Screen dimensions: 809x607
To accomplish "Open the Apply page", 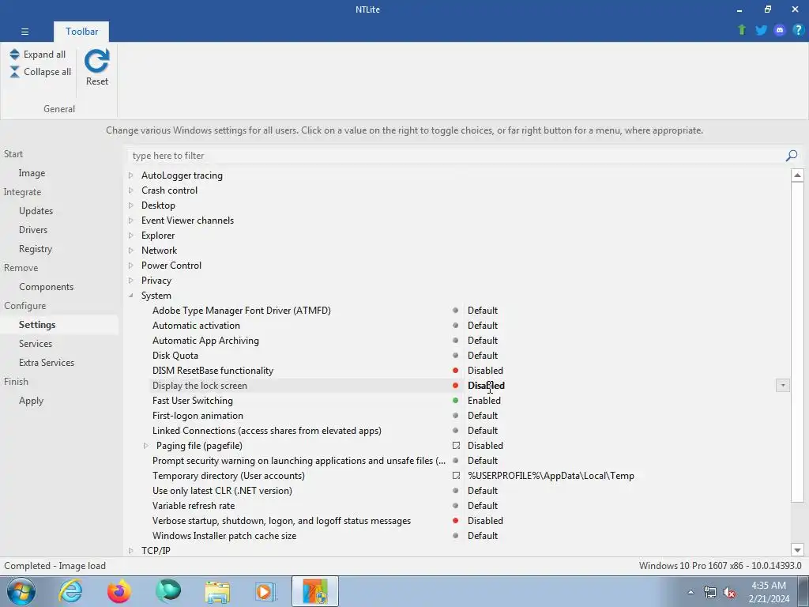I will (x=31, y=401).
